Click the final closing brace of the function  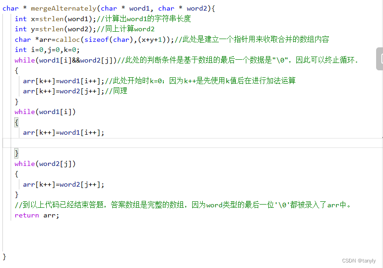click(5, 257)
